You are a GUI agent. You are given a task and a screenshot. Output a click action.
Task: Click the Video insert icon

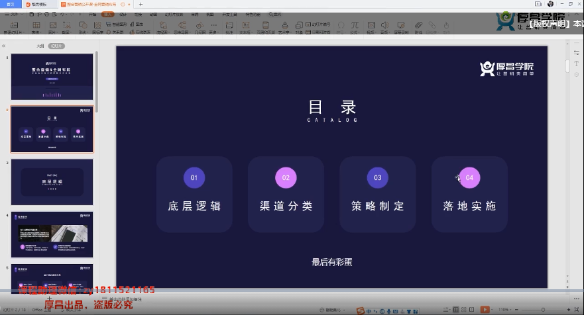(371, 26)
